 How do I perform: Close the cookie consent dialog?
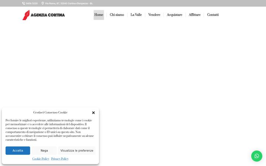[93, 113]
